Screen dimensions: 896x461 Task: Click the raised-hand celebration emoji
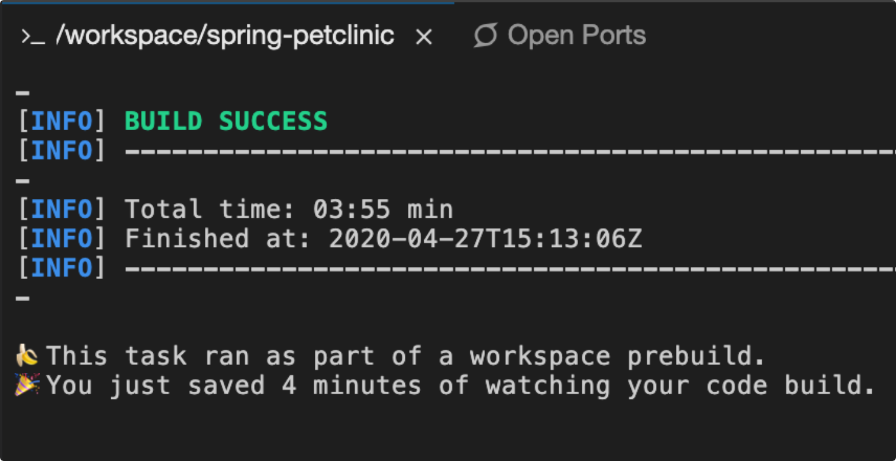pyautogui.click(x=27, y=355)
